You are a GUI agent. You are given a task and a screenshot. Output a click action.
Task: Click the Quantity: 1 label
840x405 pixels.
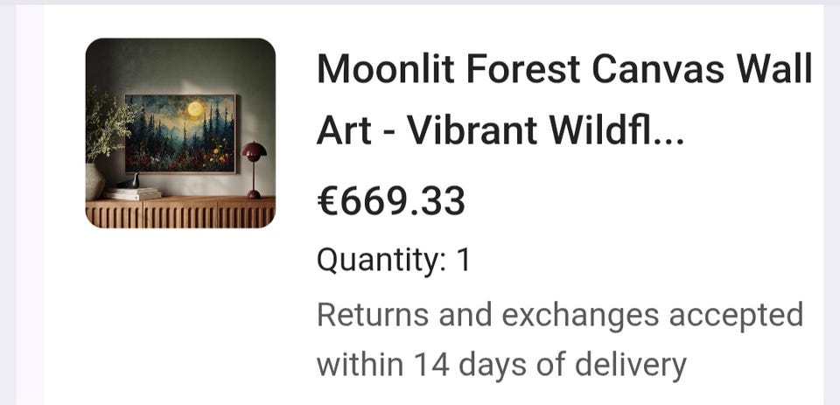[x=393, y=261]
